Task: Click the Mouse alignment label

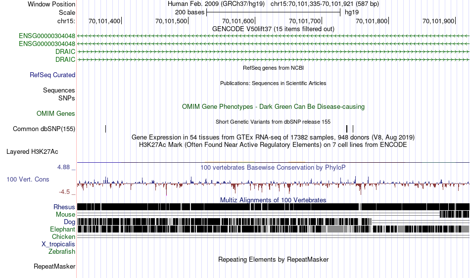Action: [65, 215]
